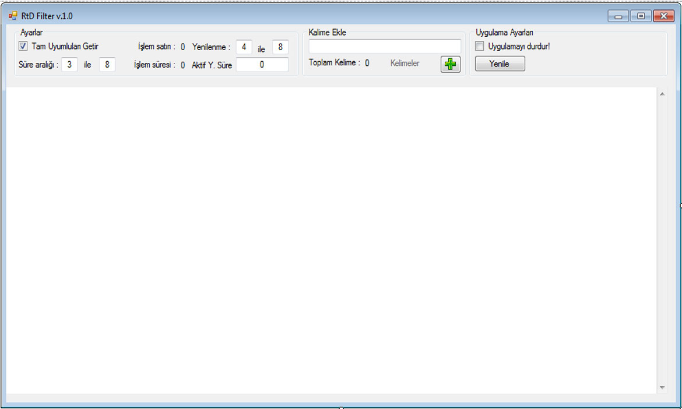
Task: Click the green plus add-word icon
Action: [x=450, y=64]
